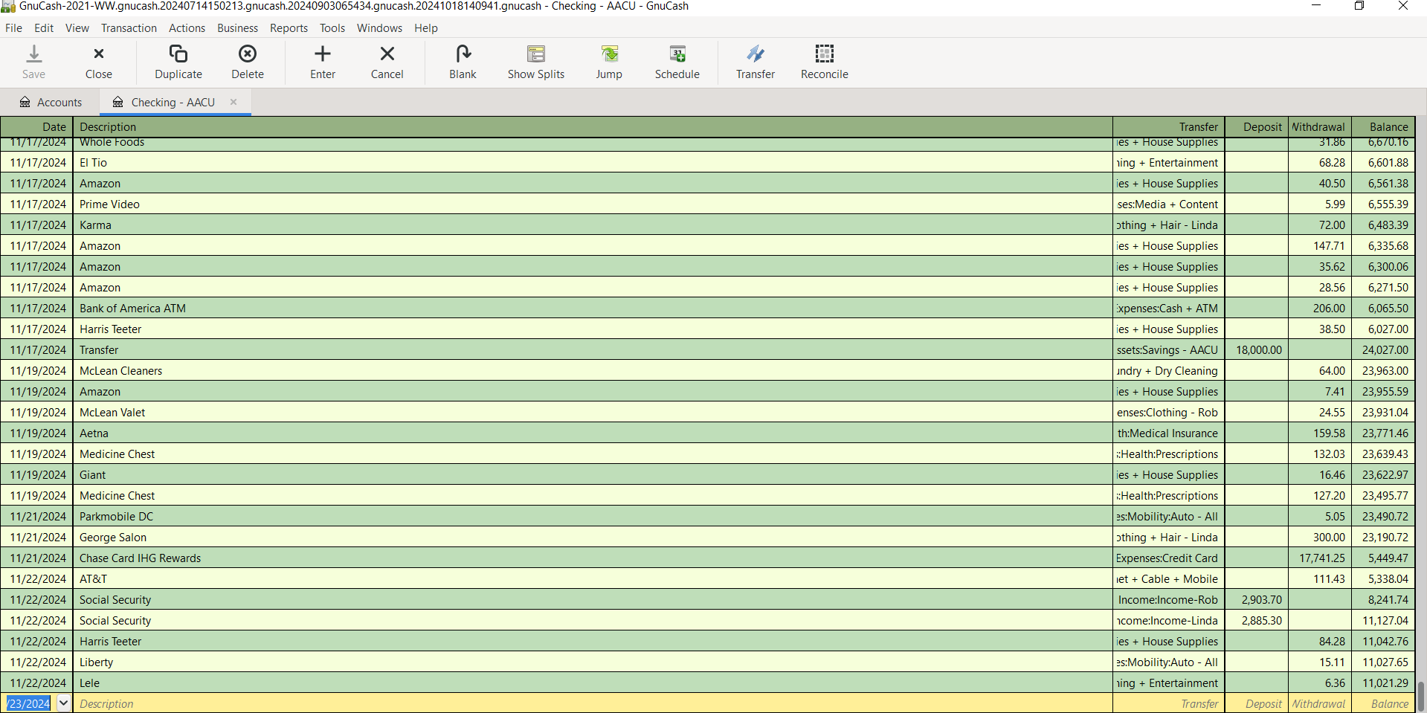
Task: Open the Tools menu
Action: click(332, 28)
